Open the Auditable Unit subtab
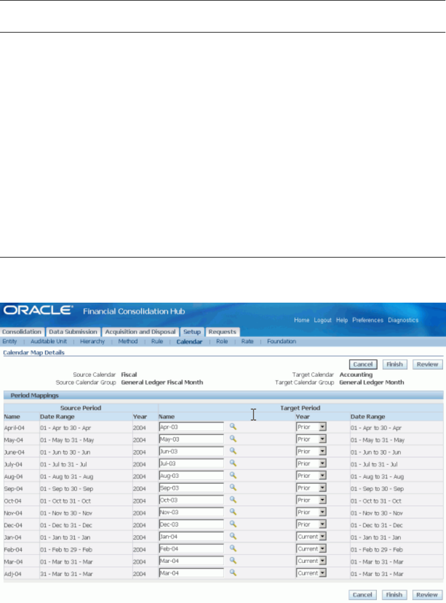The image size is (446, 603). click(x=49, y=341)
